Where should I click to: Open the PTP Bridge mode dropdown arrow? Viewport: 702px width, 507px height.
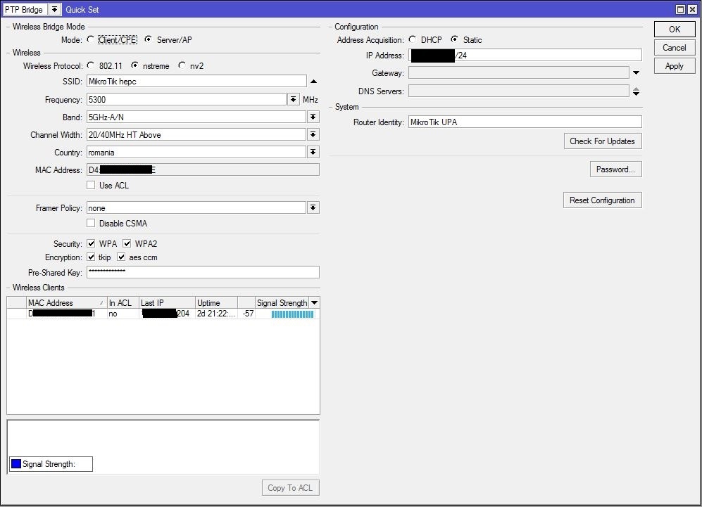pos(54,10)
